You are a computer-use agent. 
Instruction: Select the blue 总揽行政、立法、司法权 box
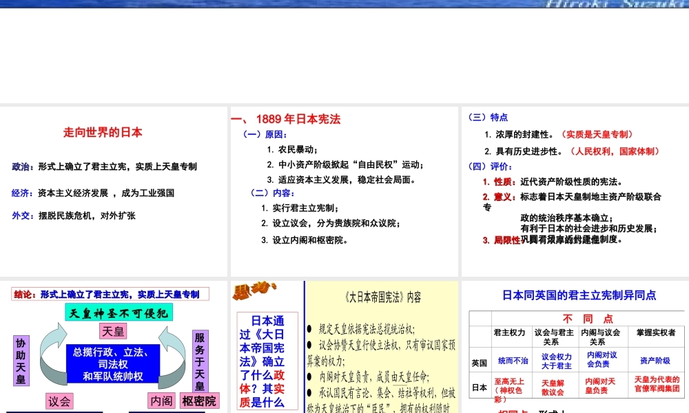(113, 364)
